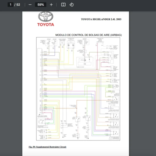
Task: Click the MODULO DE CONTROL DE BOLSAS title
Action: click(88, 35)
